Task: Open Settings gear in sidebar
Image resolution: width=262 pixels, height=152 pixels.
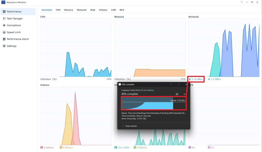Action: point(4,46)
